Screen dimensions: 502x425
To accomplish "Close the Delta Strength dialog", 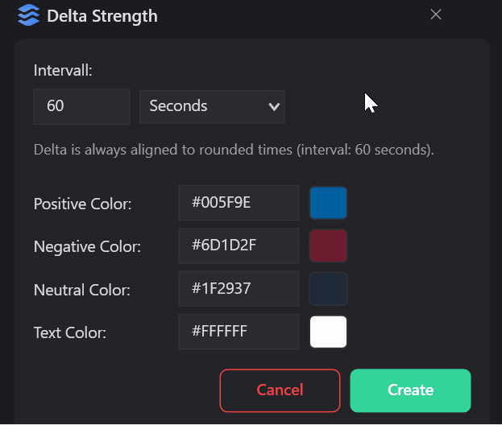I will pos(436,14).
